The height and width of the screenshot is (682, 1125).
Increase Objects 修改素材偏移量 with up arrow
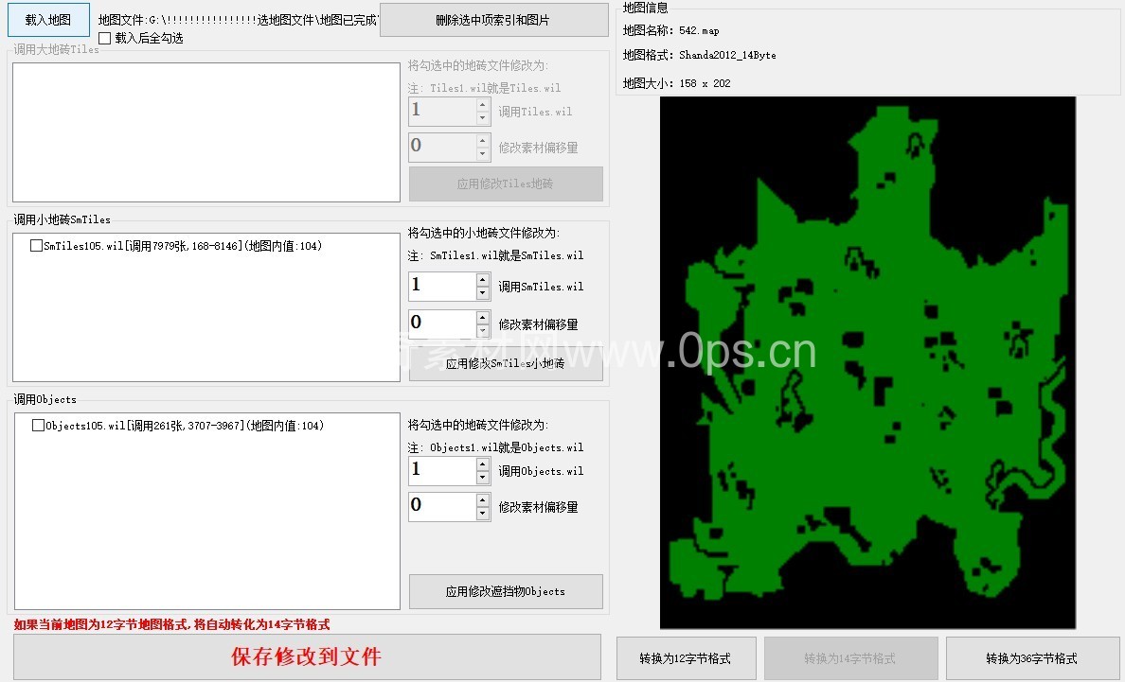click(483, 500)
